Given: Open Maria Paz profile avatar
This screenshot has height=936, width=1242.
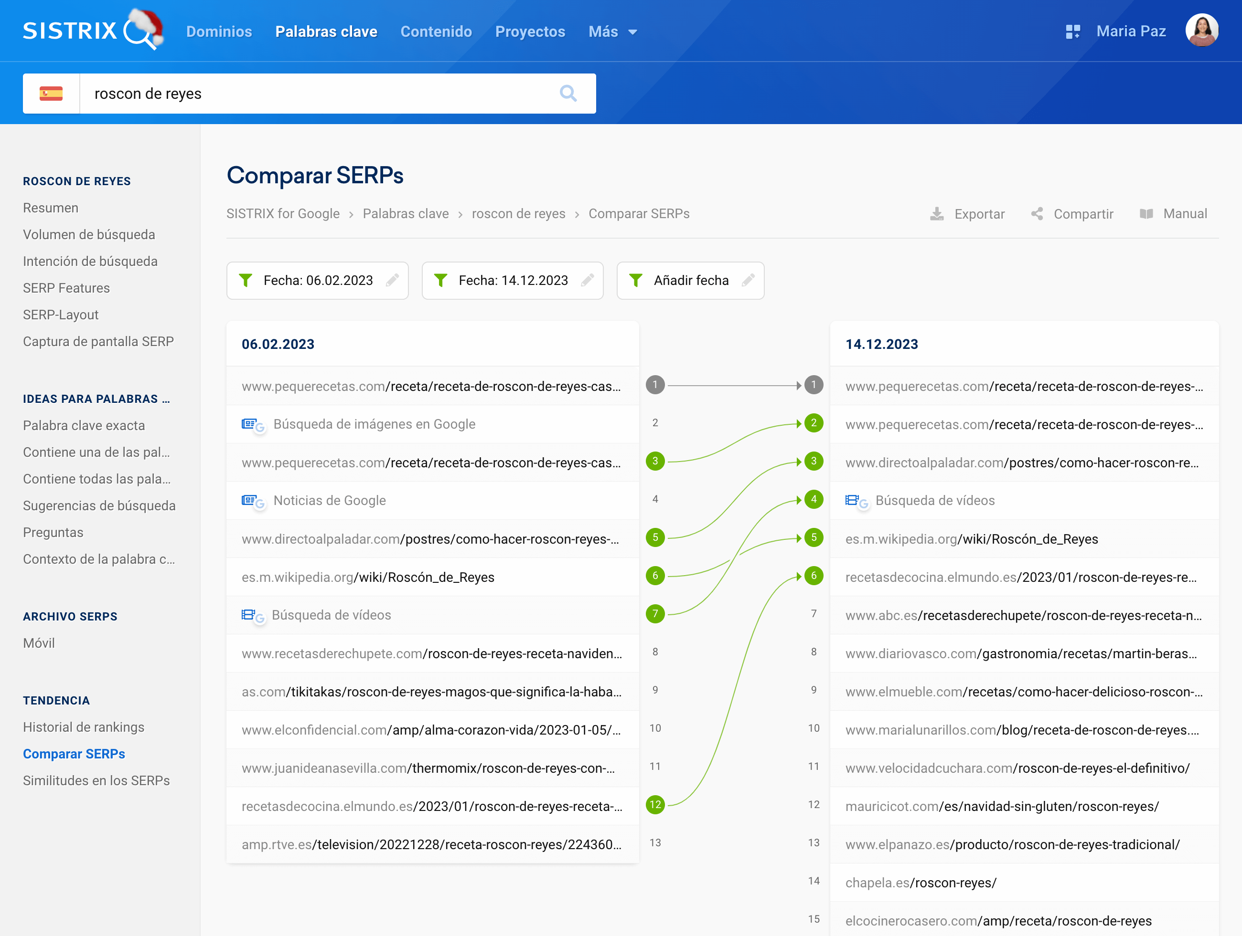Looking at the screenshot, I should pyautogui.click(x=1201, y=30).
